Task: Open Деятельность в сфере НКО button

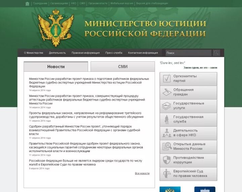Action: [188, 133]
